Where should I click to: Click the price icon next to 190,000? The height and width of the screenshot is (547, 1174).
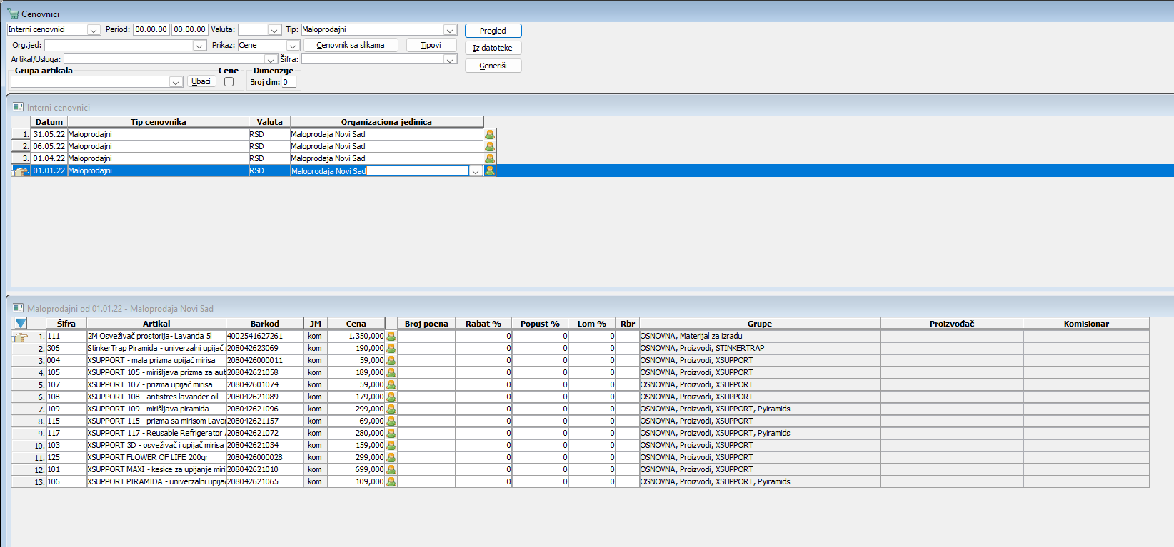point(391,348)
